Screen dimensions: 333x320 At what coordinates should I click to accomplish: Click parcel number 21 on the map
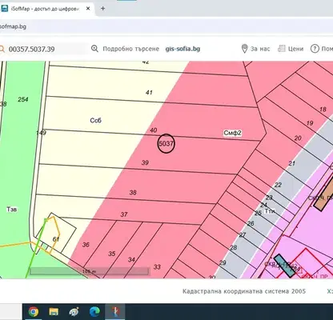click(292, 163)
